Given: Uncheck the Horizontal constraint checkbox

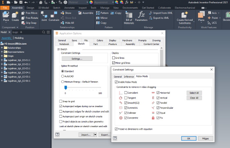Looking at the screenshot, I should tap(158, 93).
